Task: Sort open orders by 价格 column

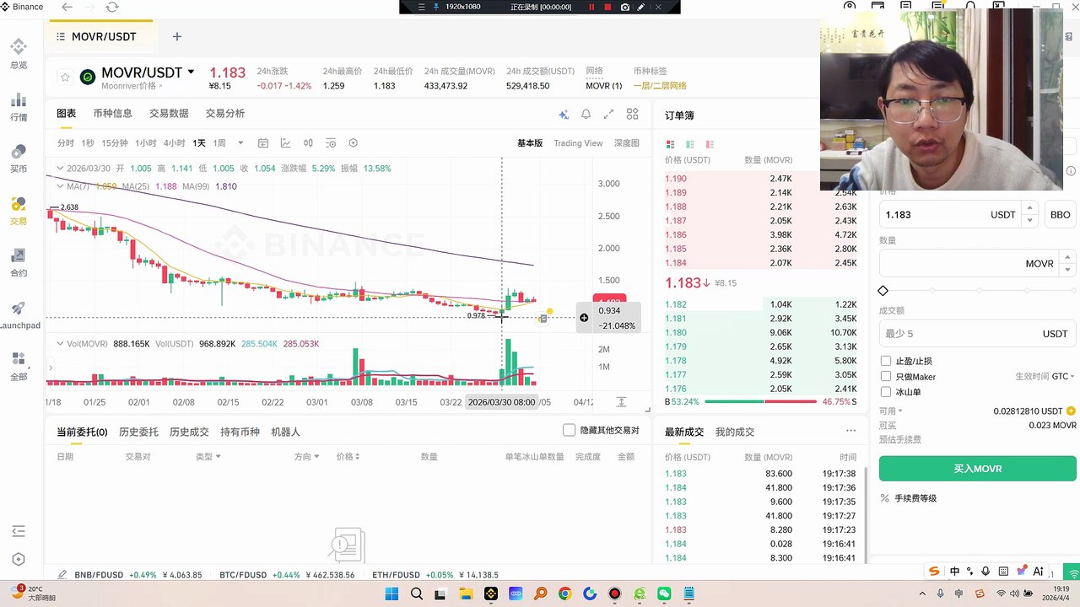Action: 348,457
